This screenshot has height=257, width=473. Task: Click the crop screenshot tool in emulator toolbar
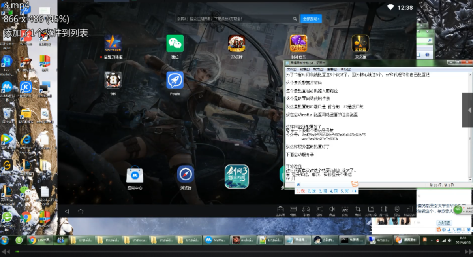click(x=358, y=211)
